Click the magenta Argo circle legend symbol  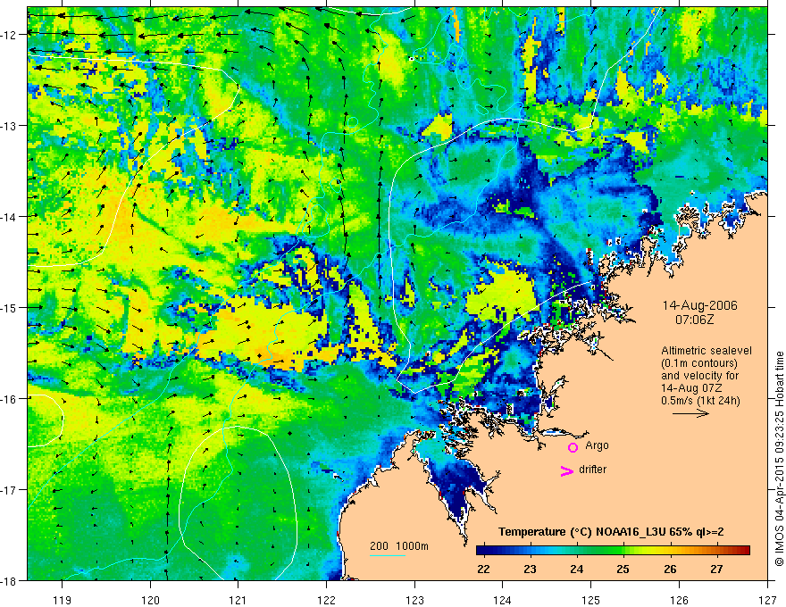[x=573, y=447]
